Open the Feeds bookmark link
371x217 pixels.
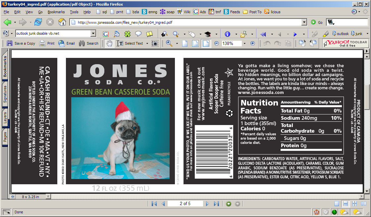(x=232, y=12)
